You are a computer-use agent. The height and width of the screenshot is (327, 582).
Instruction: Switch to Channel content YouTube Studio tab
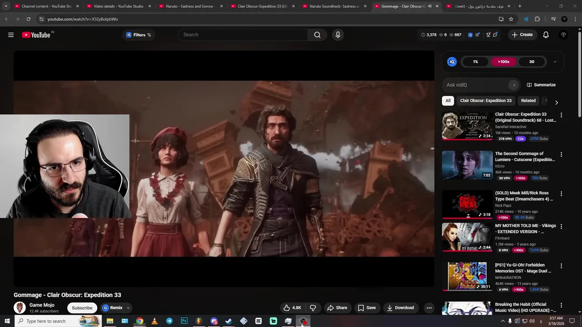[x=47, y=6]
